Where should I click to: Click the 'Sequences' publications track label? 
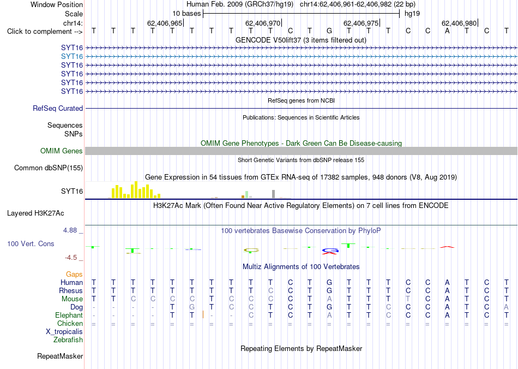click(65, 126)
